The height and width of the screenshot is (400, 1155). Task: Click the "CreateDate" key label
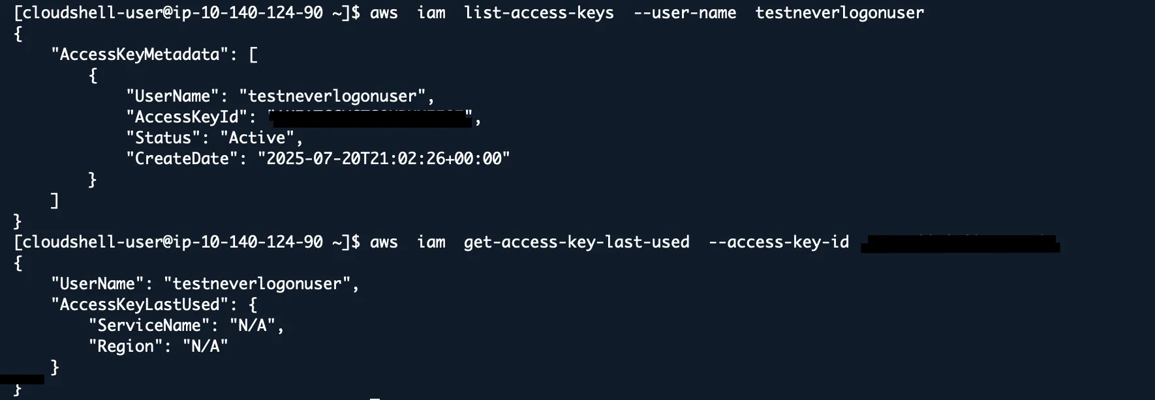(182, 159)
